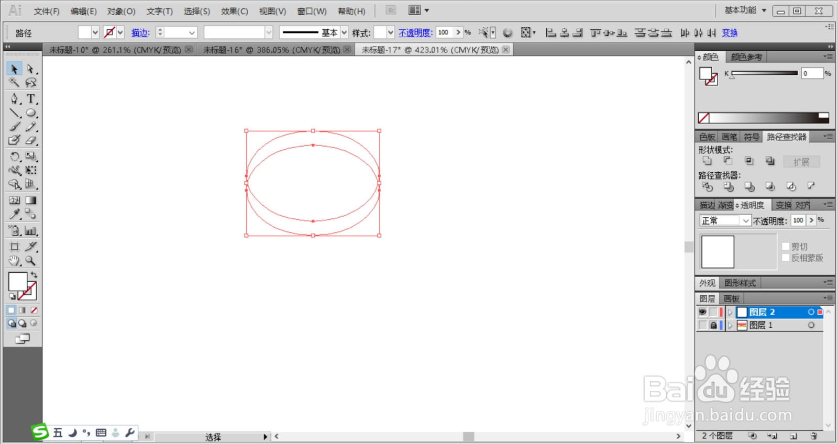Screen dimensions: 838x444
Task: Select the Zoom tool
Action: pos(31,260)
